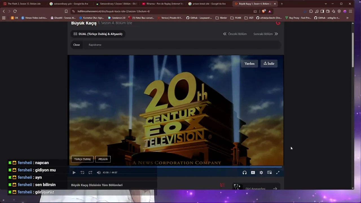This screenshot has height=203, width=361.
Task: Enter fullscreen video mode
Action: (278, 173)
